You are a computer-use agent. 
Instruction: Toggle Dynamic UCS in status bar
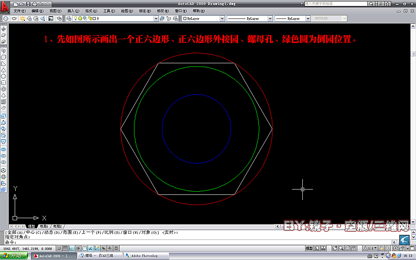point(97,248)
